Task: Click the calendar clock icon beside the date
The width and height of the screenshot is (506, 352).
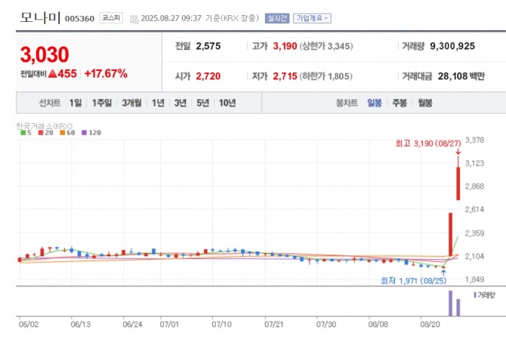Action: [x=134, y=19]
